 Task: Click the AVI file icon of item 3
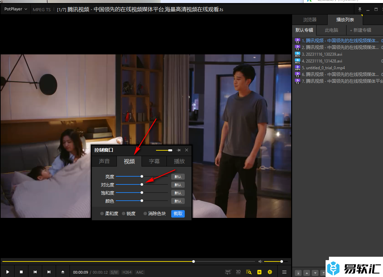(297, 54)
